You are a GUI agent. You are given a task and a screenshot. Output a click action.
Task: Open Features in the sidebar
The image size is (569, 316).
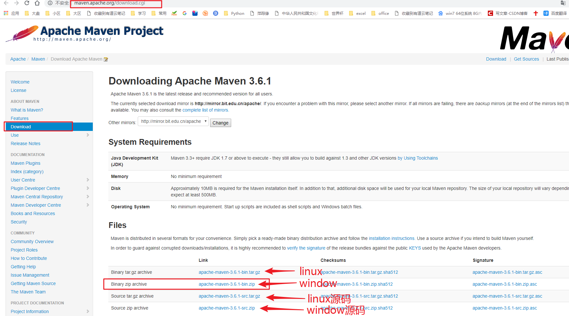pos(20,118)
